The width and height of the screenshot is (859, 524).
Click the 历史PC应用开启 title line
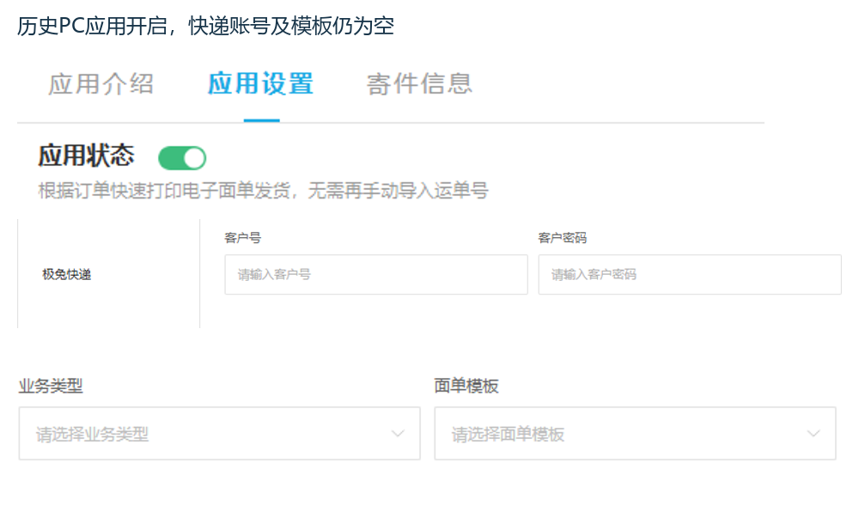click(206, 26)
